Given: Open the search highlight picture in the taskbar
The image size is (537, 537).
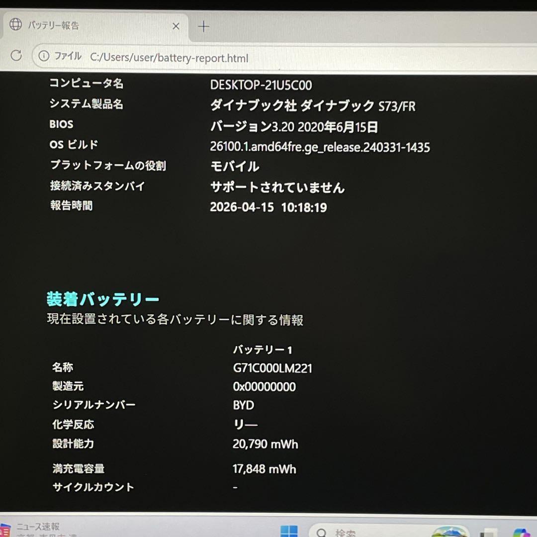Looking at the screenshot, I should click(x=449, y=532).
